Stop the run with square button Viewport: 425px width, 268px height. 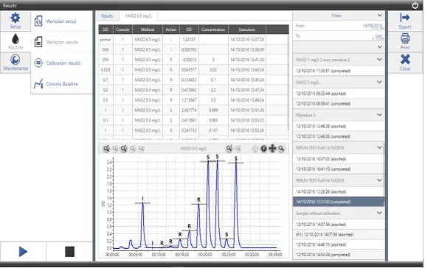coord(69,252)
